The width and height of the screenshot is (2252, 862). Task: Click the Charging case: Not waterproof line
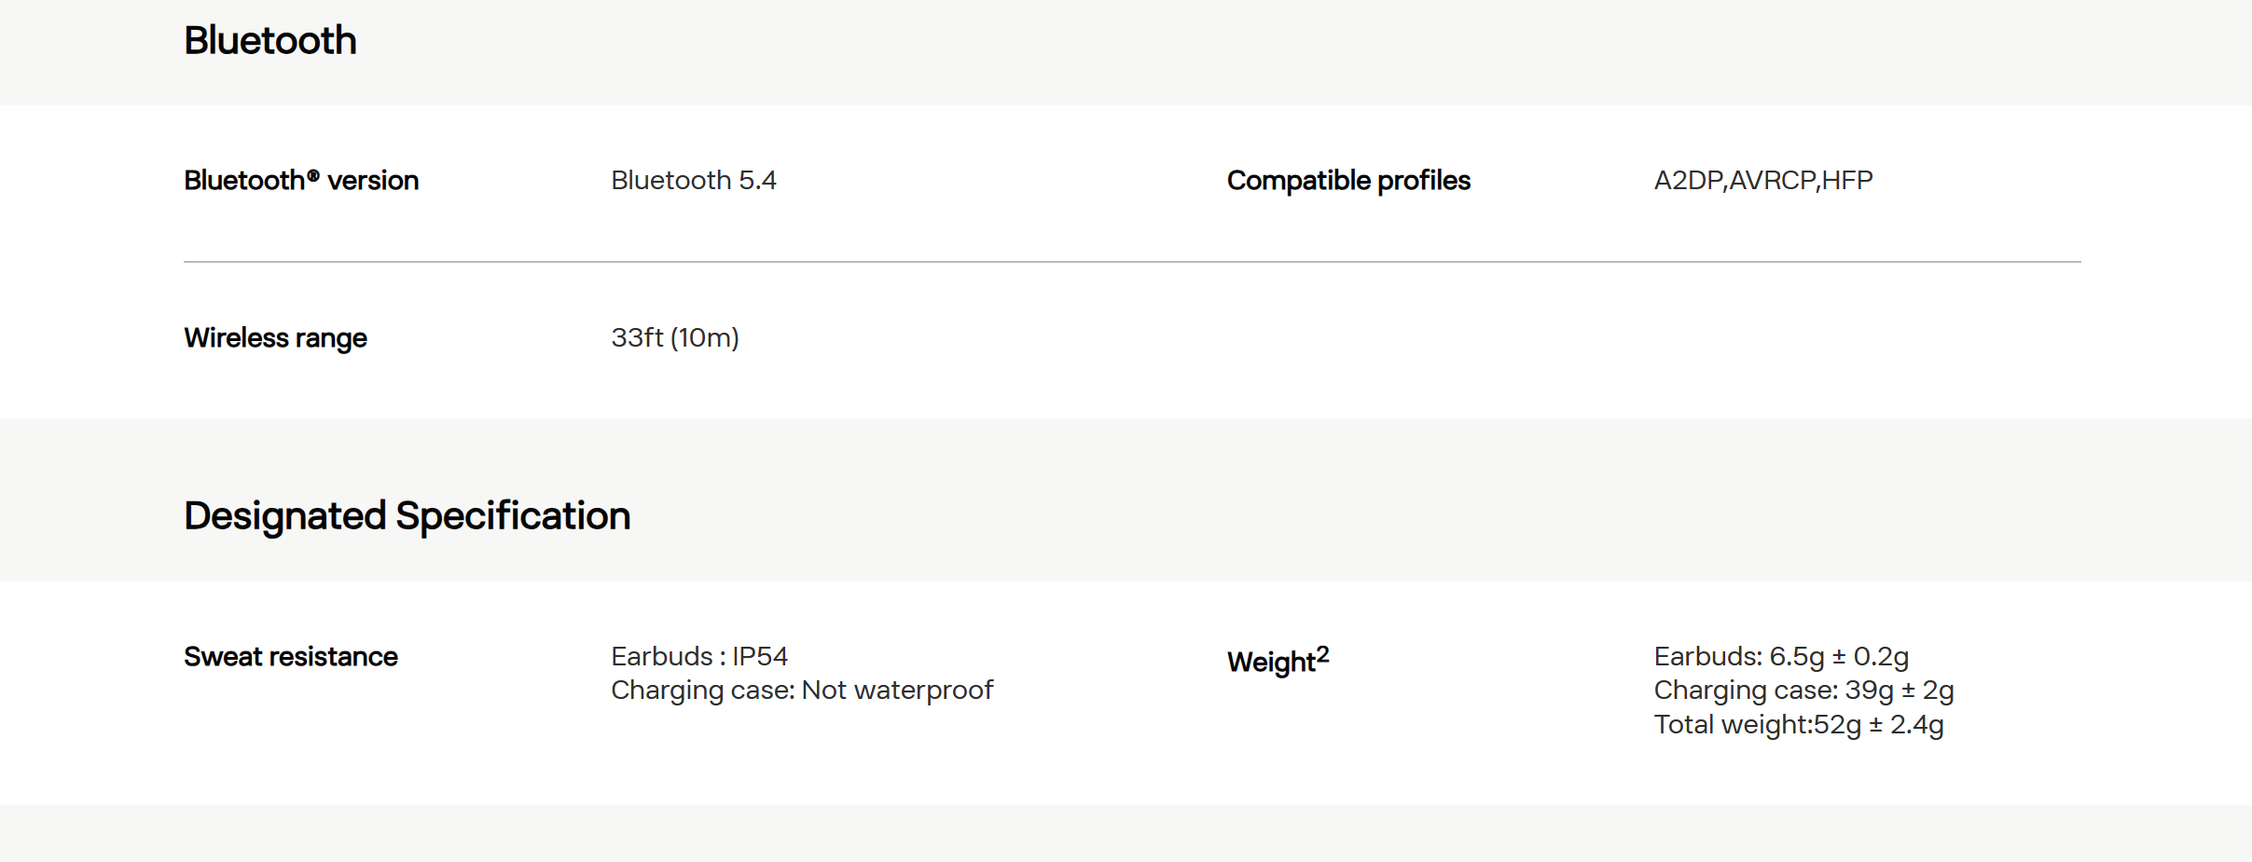[x=801, y=691]
